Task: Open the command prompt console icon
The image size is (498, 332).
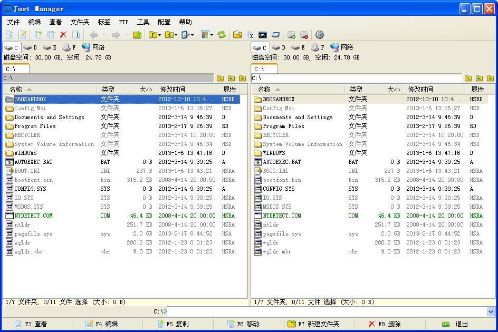Action: (262, 35)
